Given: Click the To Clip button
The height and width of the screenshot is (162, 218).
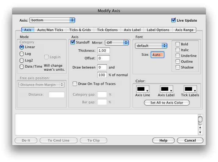Looking at the screenshot, I should (x=93, y=140).
